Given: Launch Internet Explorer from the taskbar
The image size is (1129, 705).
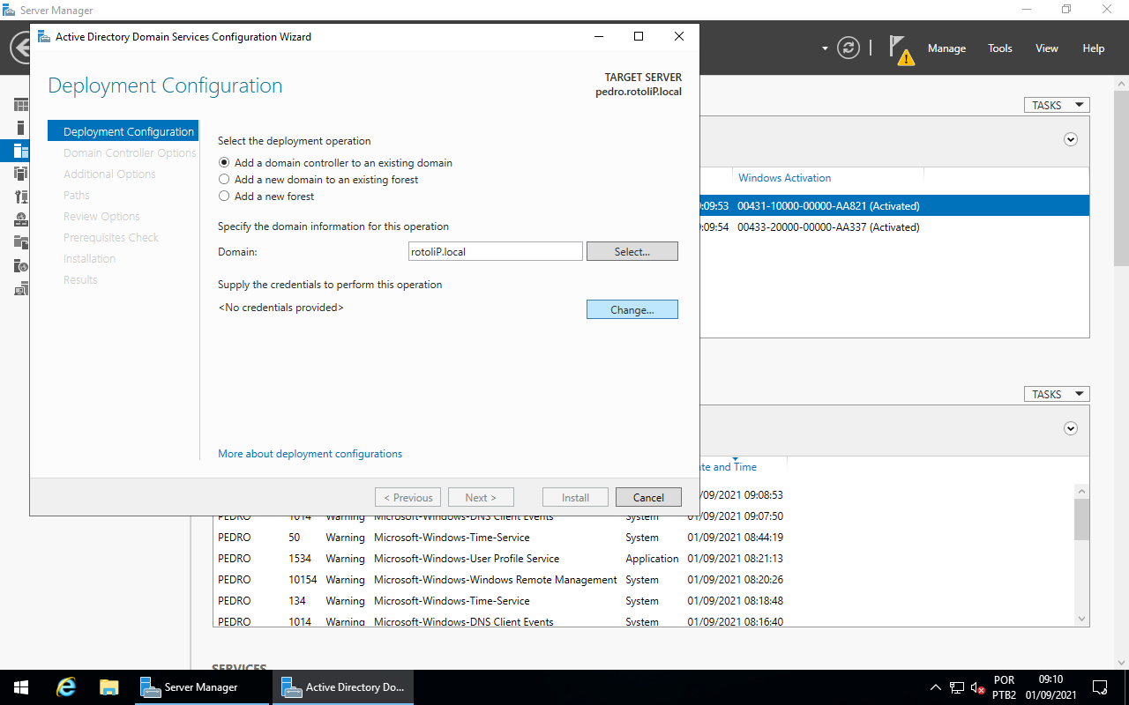Looking at the screenshot, I should [x=65, y=686].
